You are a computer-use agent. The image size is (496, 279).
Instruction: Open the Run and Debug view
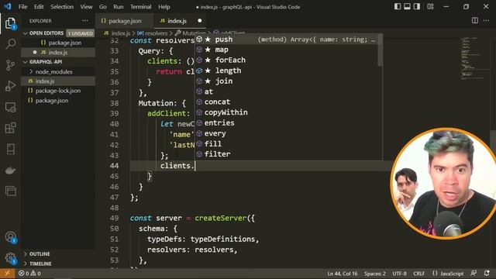pos(10,86)
